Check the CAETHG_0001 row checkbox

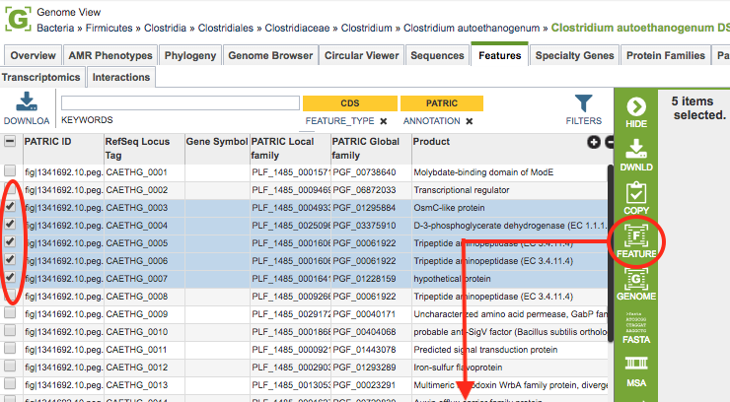10,171
